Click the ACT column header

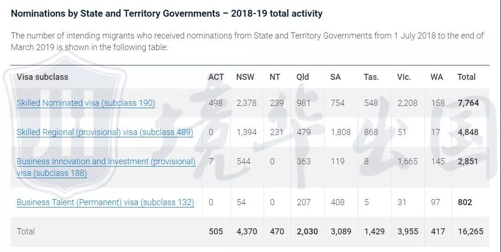click(216, 77)
